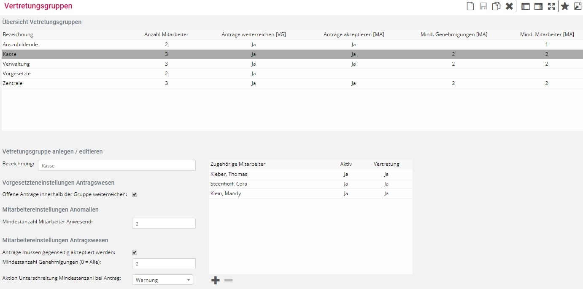Switch to fullscreen with the arrows icon
Image resolution: width=583 pixels, height=289 pixels.
551,6
